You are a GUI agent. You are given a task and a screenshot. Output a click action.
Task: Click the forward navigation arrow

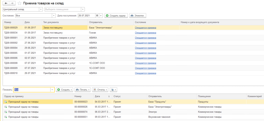[12, 3]
